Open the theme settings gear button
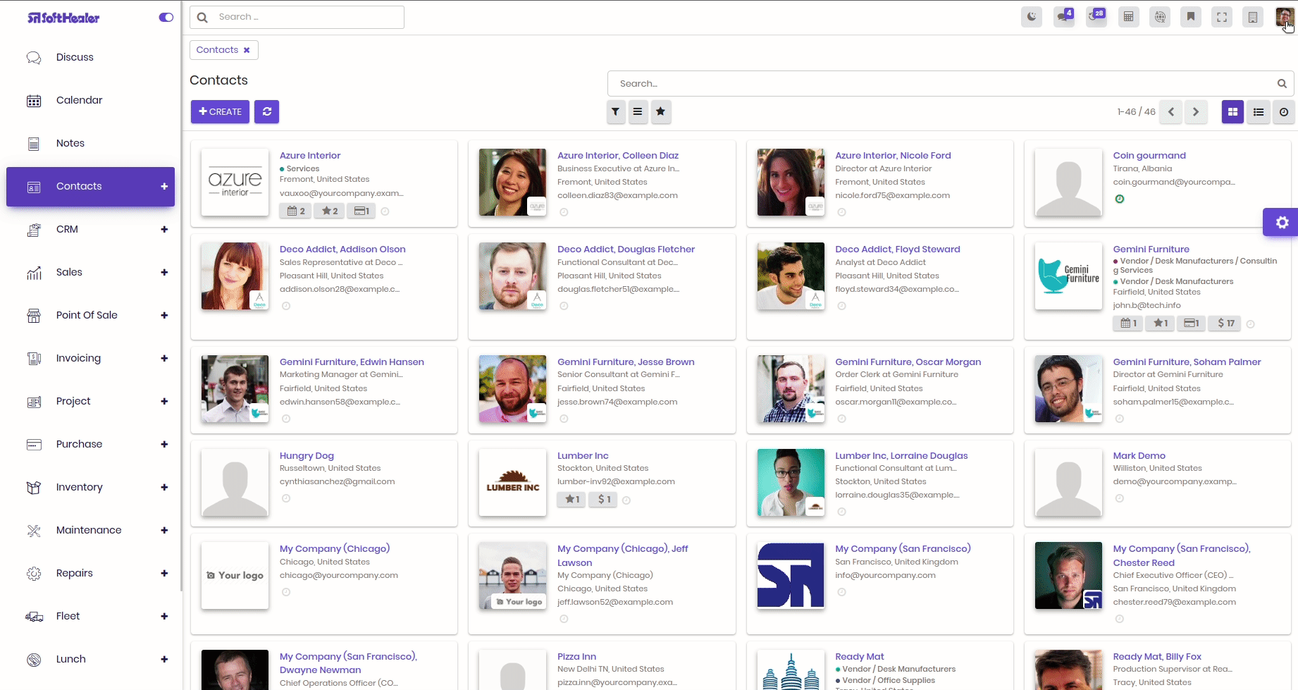This screenshot has width=1298, height=690. click(1281, 223)
